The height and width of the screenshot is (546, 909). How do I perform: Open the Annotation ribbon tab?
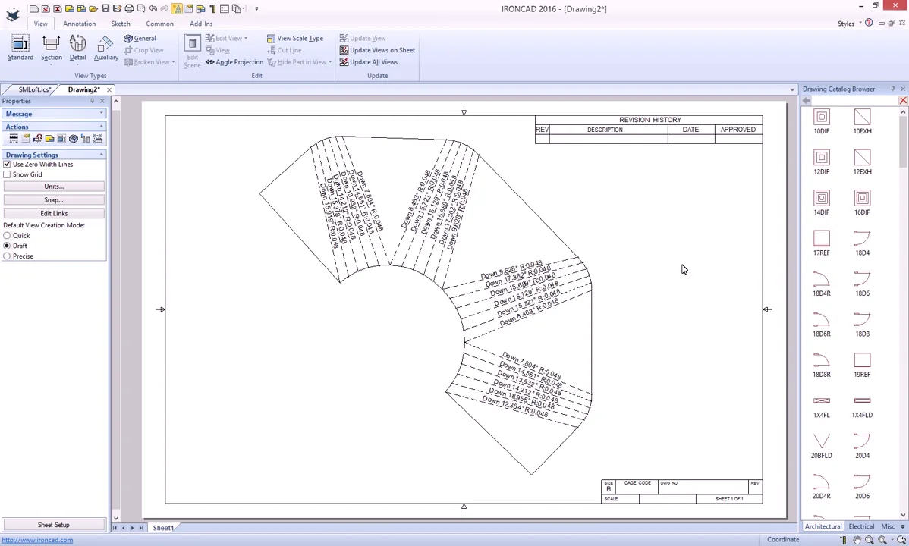click(80, 24)
